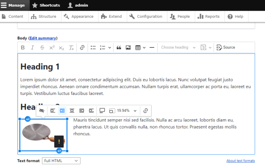Place cursor in the Heading 1 text
Image resolution: width=265 pixels, height=167 pixels.
pyautogui.click(x=40, y=67)
